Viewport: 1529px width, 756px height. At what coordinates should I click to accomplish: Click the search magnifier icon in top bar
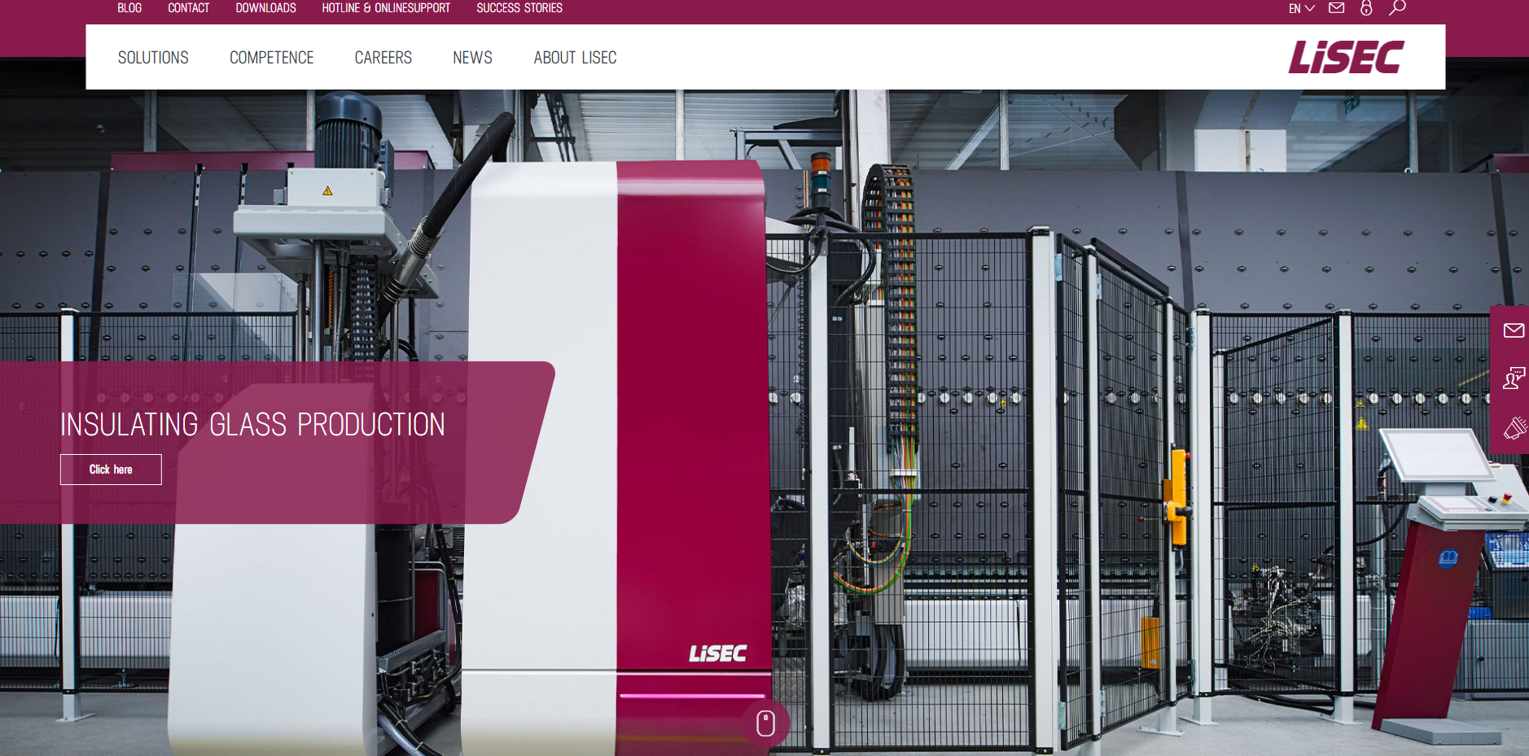pyautogui.click(x=1397, y=8)
